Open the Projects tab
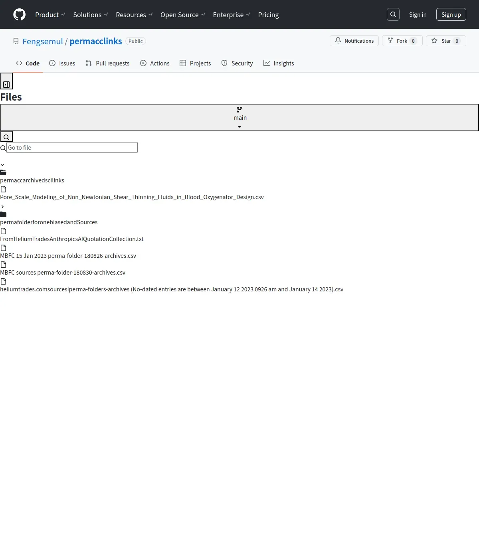479x536 pixels. point(195,63)
